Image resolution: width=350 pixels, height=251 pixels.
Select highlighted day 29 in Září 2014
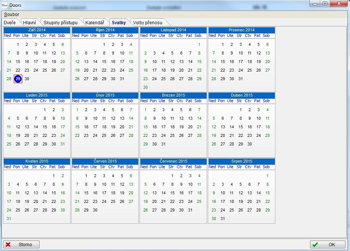[18, 79]
